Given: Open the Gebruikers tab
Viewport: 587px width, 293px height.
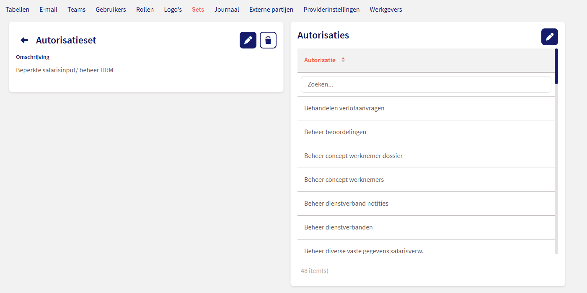Looking at the screenshot, I should (x=111, y=9).
